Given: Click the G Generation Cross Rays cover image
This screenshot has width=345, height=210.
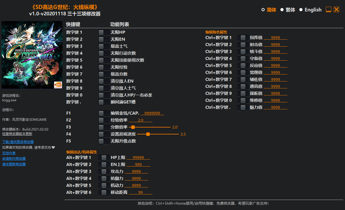Looking at the screenshot, I should [x=32, y=55].
